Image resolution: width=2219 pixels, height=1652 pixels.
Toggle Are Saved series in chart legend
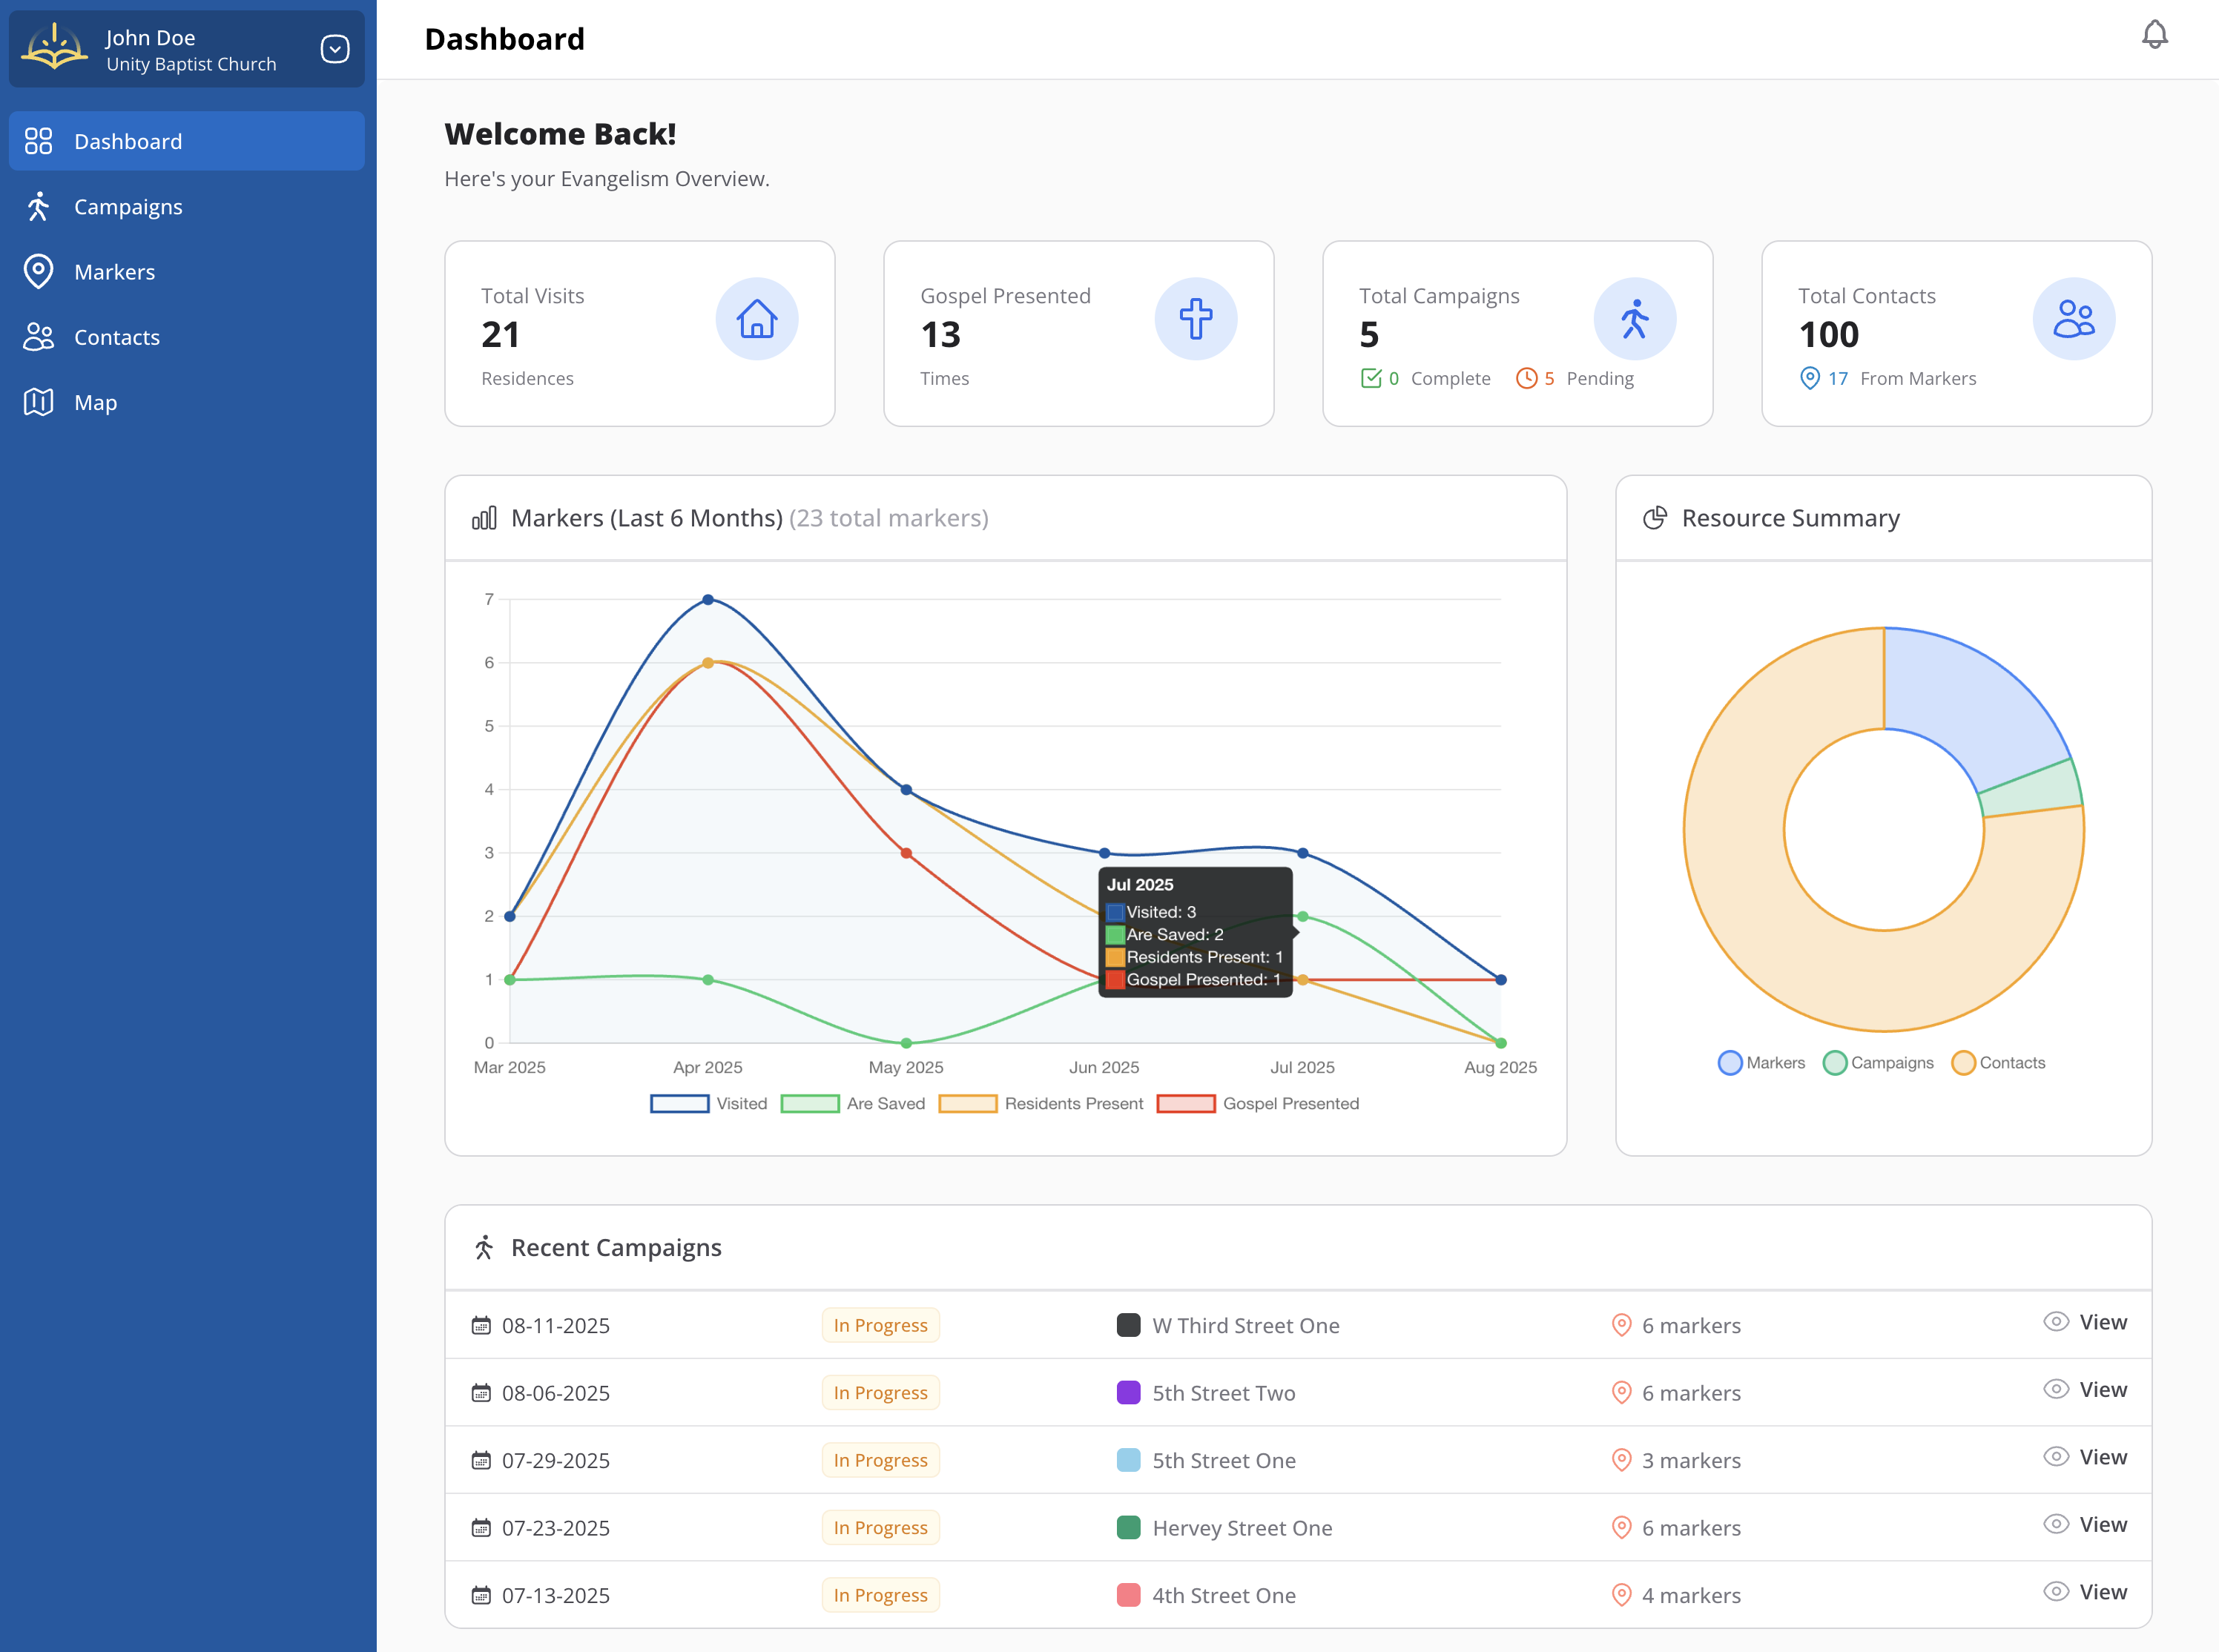coord(852,1104)
